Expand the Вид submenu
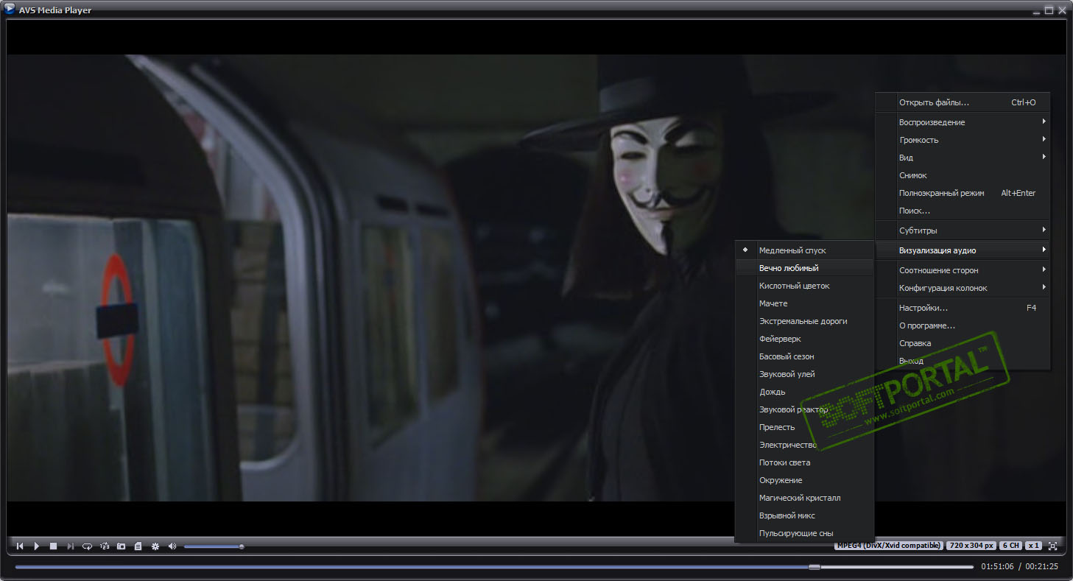 tap(962, 158)
